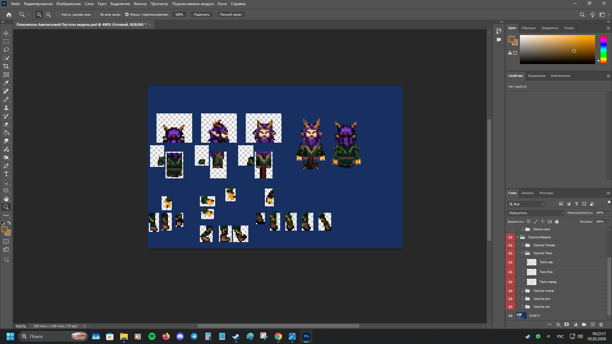Expand the 'Группа Голова' folder
The height and width of the screenshot is (344, 612).
point(523,245)
